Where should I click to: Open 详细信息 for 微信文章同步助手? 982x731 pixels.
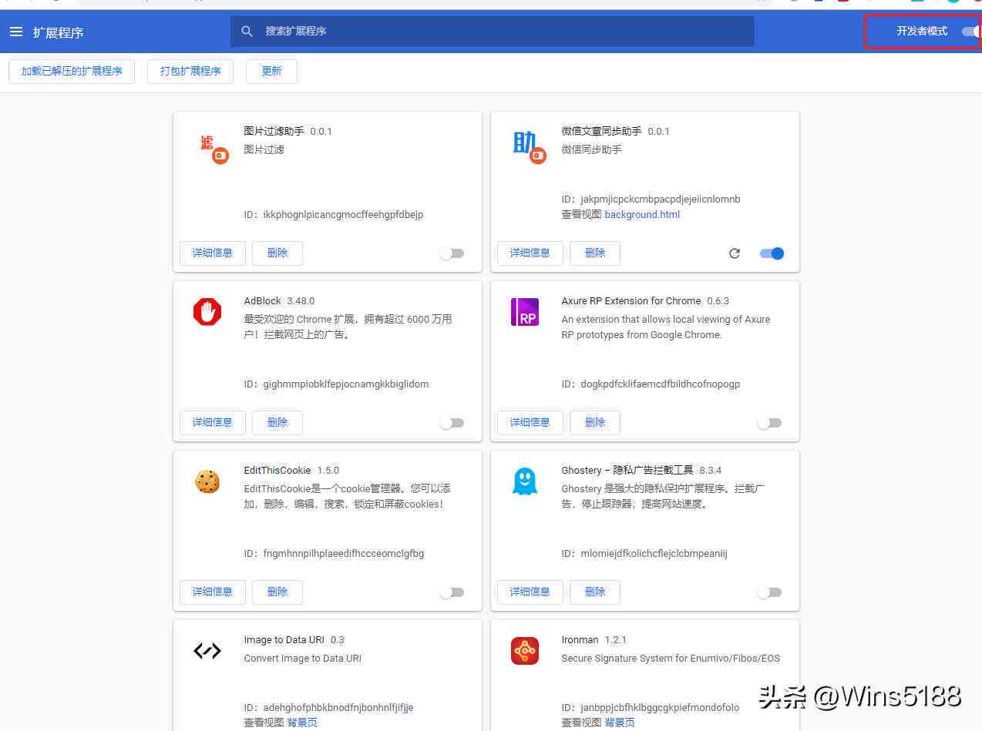click(x=530, y=253)
